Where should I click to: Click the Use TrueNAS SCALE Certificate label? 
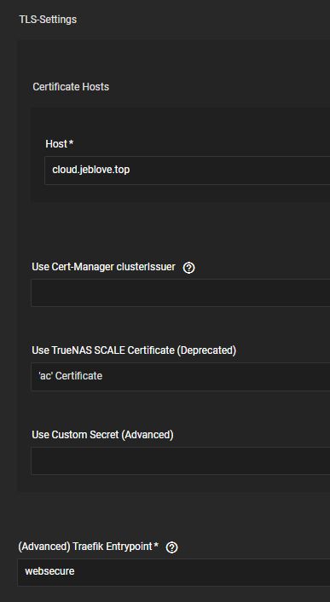(134, 350)
